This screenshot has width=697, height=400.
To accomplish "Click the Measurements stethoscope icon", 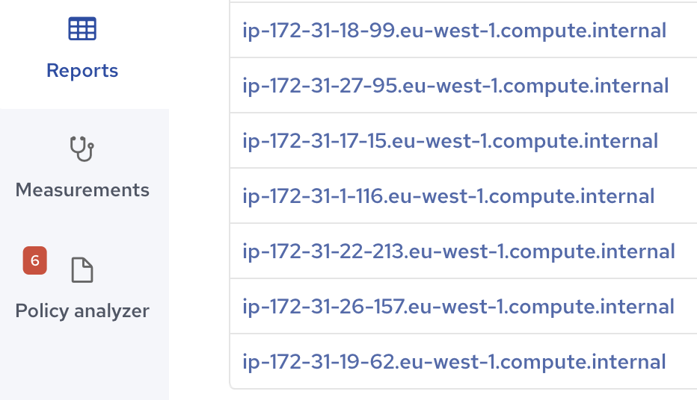I will click(82, 149).
